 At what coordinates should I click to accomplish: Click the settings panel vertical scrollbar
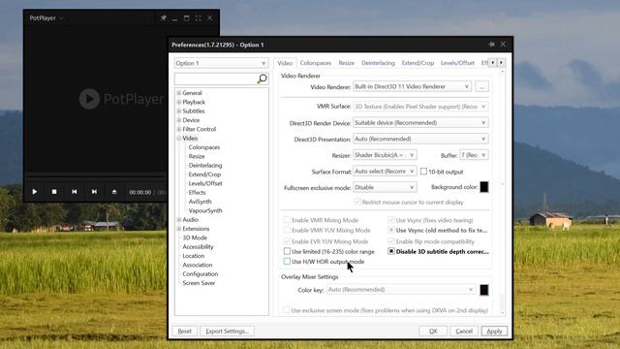[x=503, y=192]
